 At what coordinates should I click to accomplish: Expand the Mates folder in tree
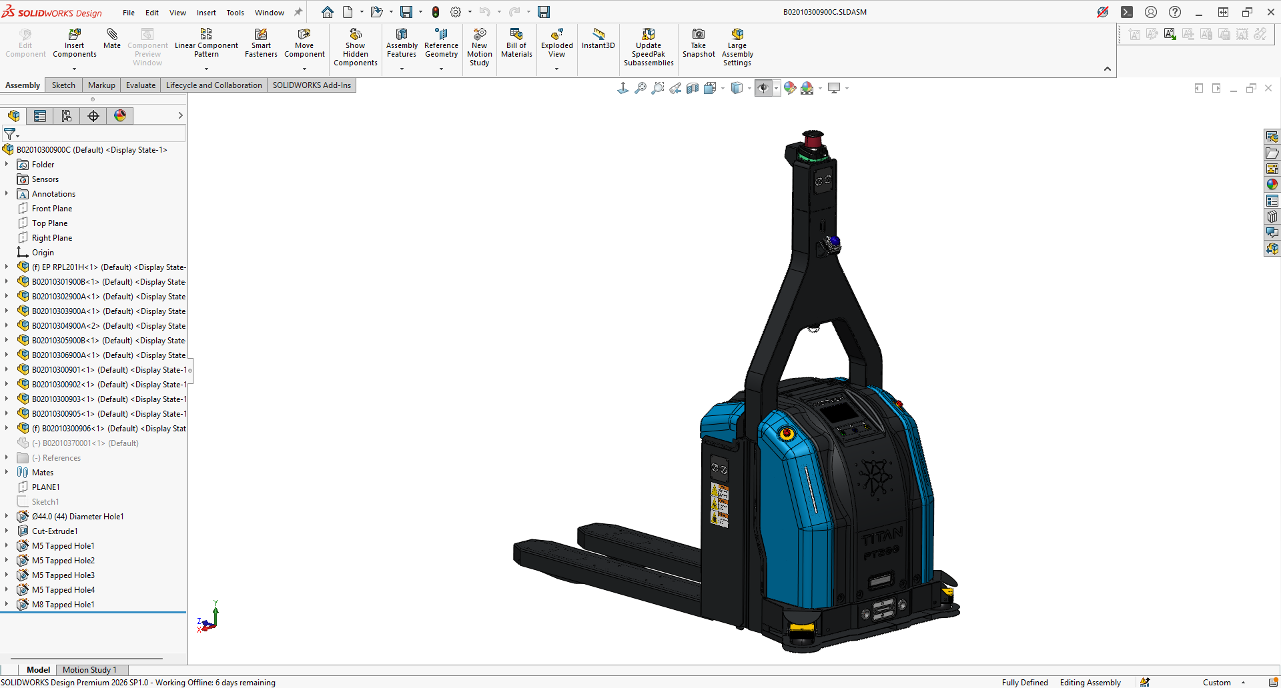tap(7, 472)
